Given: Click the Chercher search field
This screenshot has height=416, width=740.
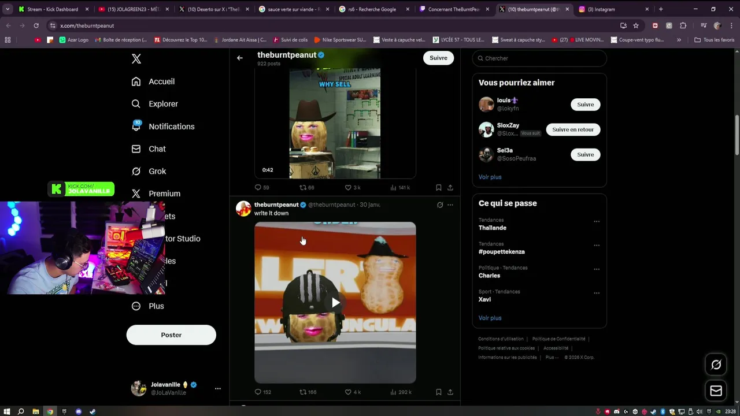Looking at the screenshot, I should pos(539,58).
